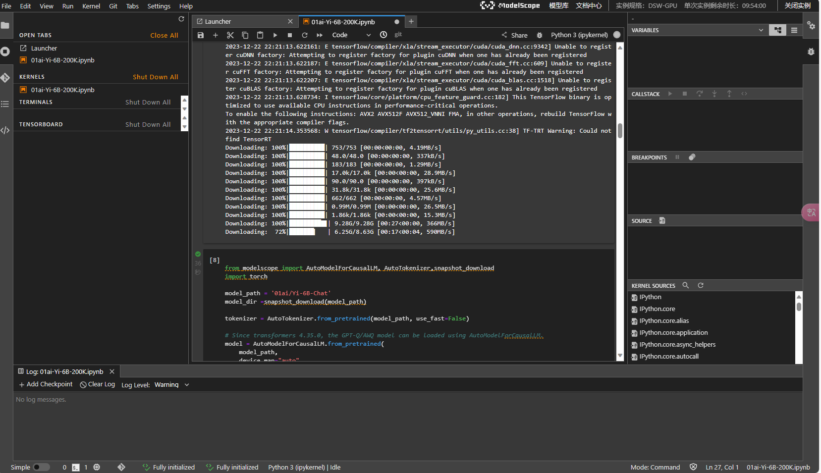Search kernel sources with magnifier icon
Viewport: 821px width, 473px height.
pyautogui.click(x=686, y=285)
